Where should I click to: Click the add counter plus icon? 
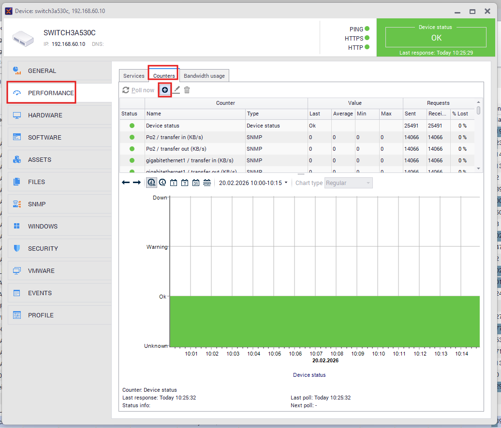pos(165,90)
